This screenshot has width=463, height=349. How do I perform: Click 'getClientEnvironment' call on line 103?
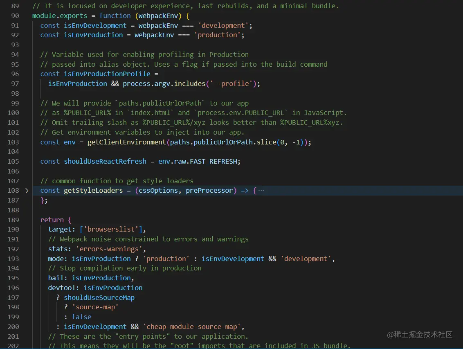127,142
